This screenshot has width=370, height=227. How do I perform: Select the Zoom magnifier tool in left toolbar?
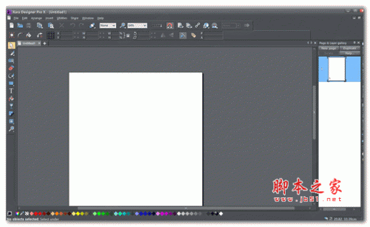click(x=11, y=129)
